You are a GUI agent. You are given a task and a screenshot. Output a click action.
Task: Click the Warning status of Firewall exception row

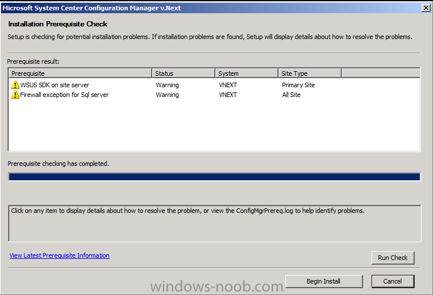point(167,95)
